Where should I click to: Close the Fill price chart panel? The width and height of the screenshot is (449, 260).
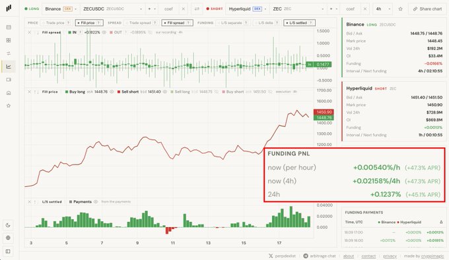(29, 91)
